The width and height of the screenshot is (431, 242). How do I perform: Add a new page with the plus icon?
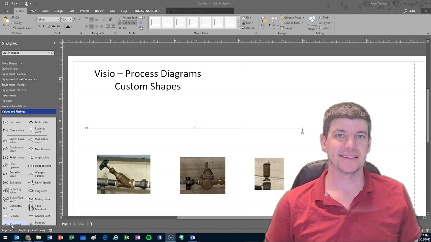(91, 224)
